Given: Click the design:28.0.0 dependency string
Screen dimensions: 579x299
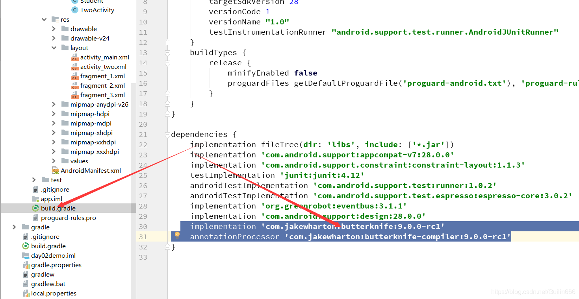Looking at the screenshot, I should pos(343,216).
